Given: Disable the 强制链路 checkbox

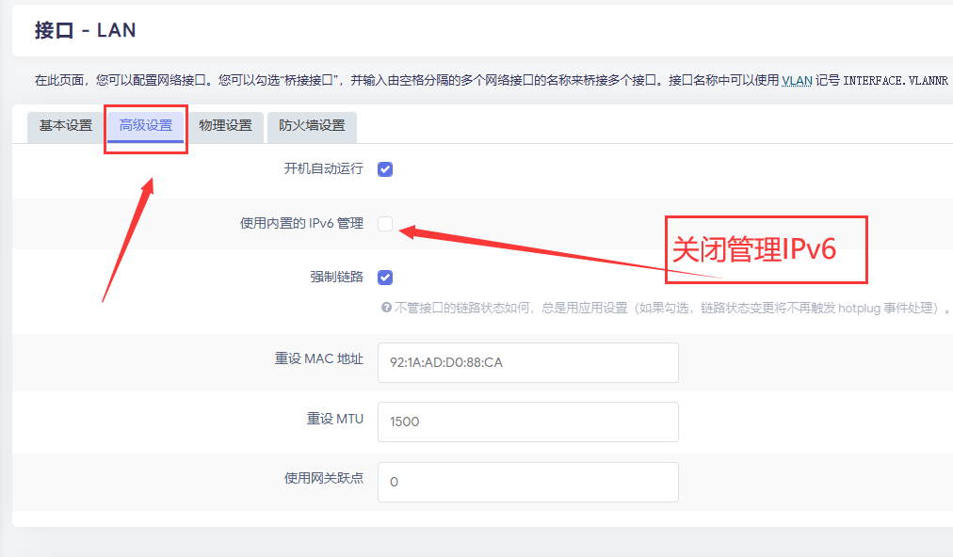Looking at the screenshot, I should tap(385, 278).
